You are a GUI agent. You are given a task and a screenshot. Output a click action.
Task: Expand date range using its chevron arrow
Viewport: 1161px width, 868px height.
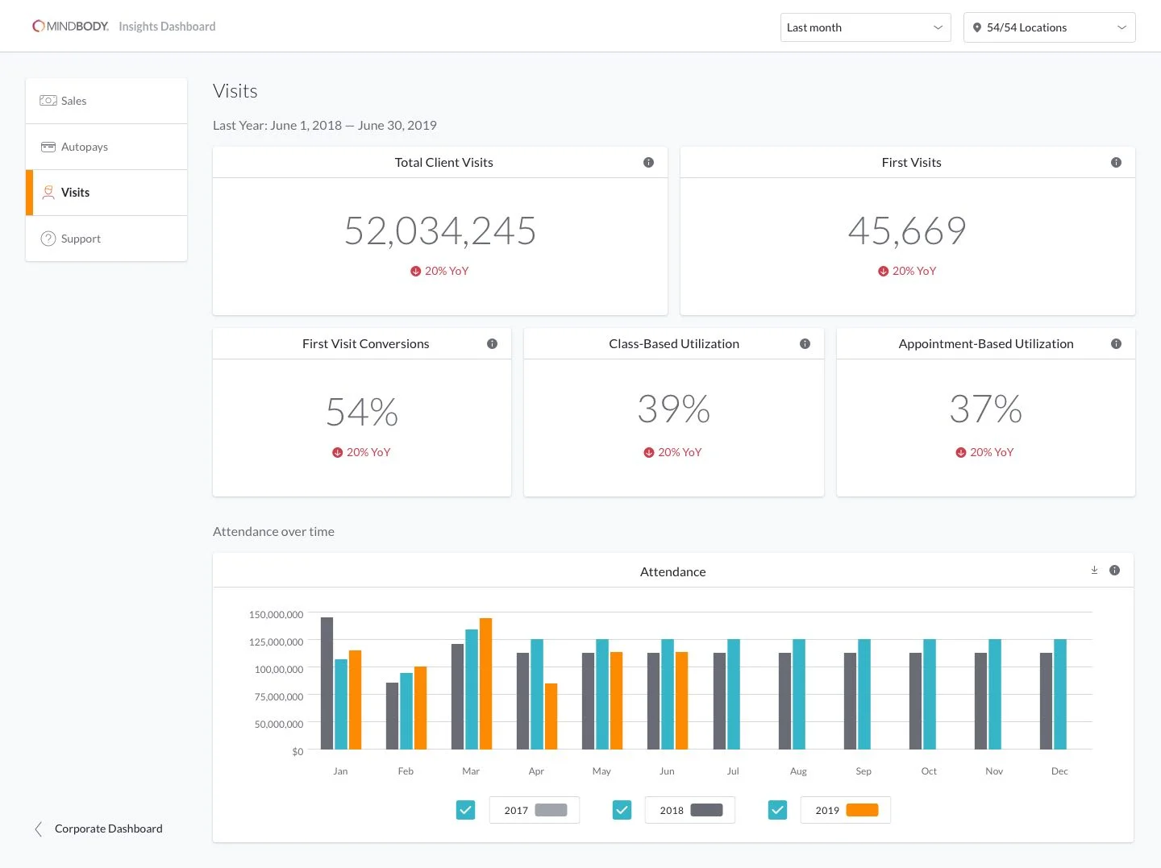pos(938,27)
